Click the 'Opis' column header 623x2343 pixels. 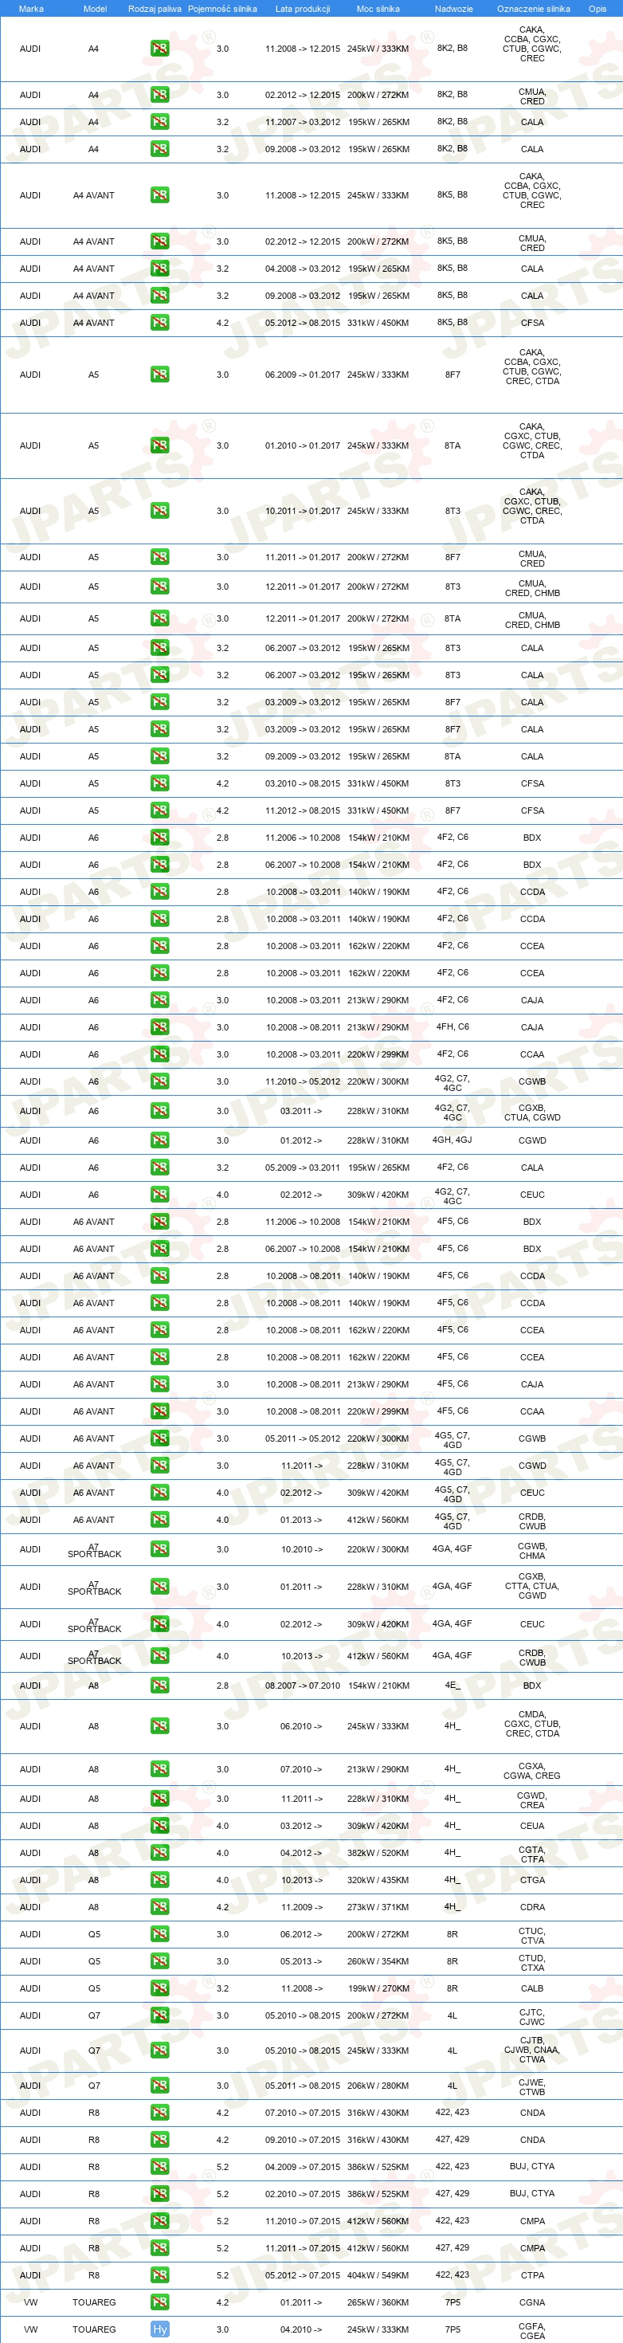coord(598,8)
